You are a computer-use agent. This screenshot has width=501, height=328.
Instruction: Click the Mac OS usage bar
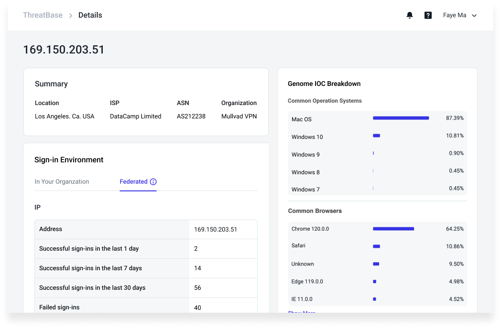401,118
